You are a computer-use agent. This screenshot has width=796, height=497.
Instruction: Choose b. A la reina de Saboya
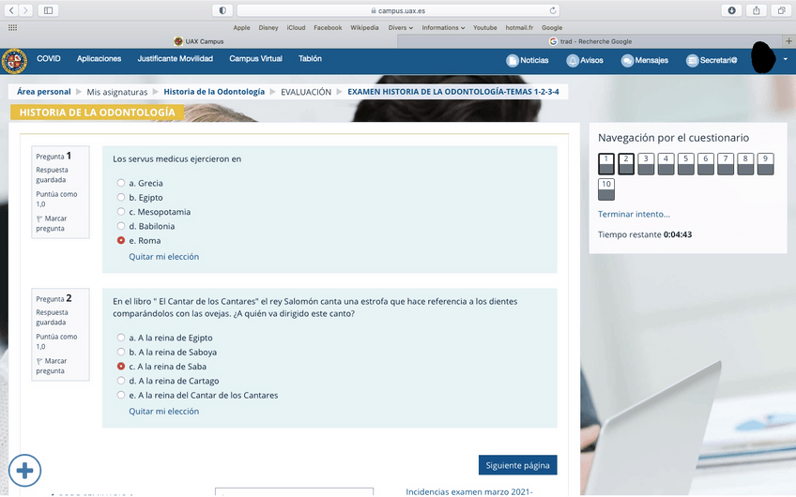point(121,352)
